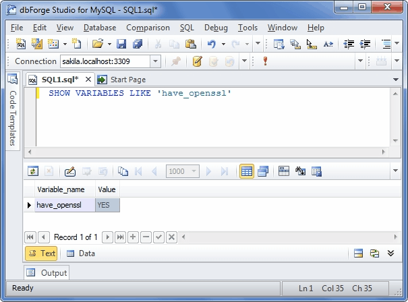Screen dimensions: 408x302
Task: Close the SQL1.sql tab
Action: coord(88,79)
